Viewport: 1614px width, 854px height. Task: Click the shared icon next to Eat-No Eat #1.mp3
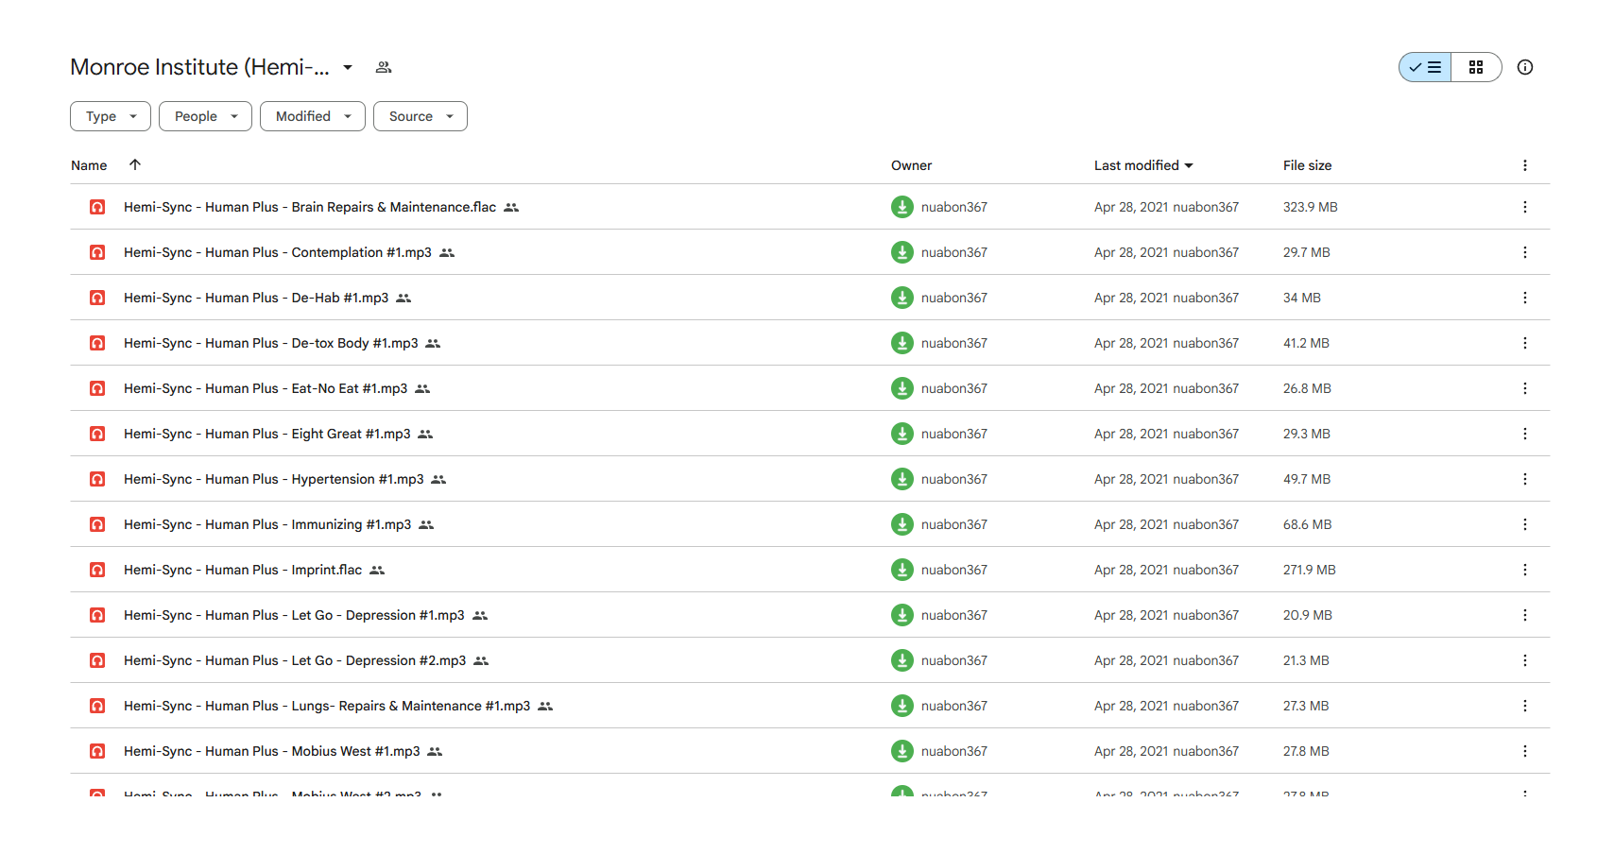tap(422, 388)
